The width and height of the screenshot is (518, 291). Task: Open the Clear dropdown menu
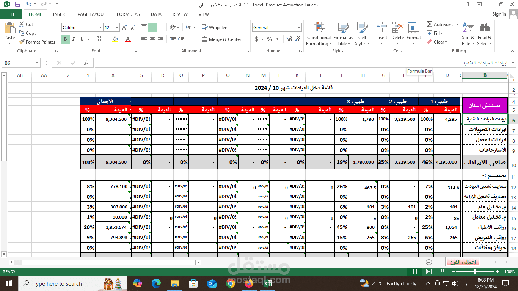(x=437, y=42)
